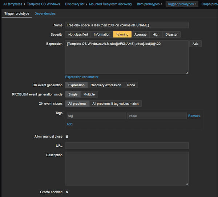Click the tag value input field

[x=157, y=116]
